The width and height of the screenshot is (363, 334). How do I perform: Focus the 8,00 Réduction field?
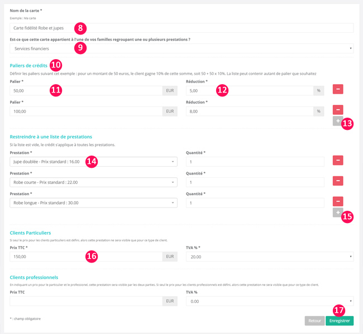(249, 111)
